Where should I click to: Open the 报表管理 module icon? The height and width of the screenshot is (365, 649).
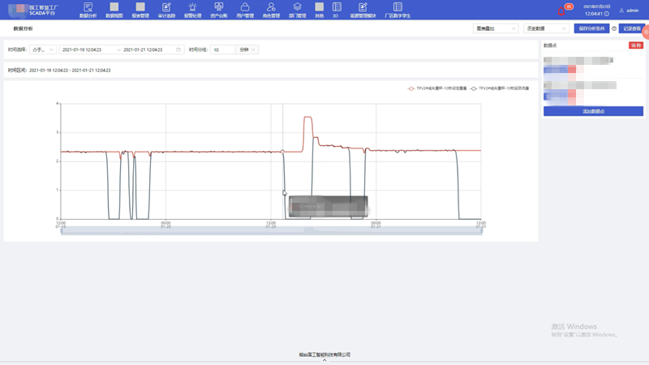tap(140, 8)
